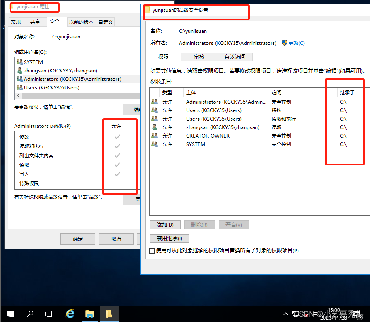The width and height of the screenshot is (370, 322).
Task: Select the SYSTEM entry icon in permission list
Action: pyautogui.click(x=155, y=144)
